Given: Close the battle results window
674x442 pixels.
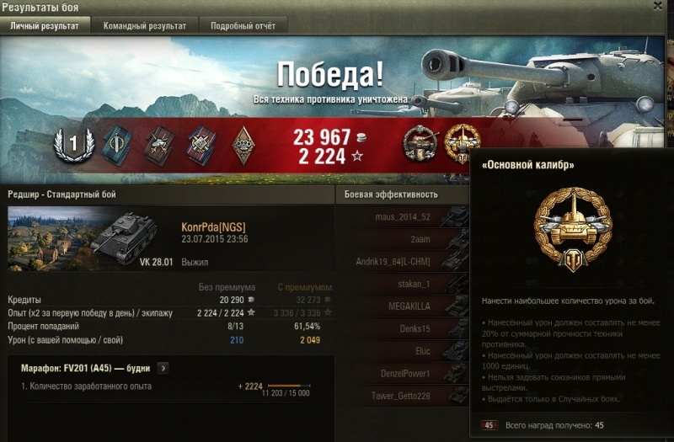Looking at the screenshot, I should pyautogui.click(x=658, y=6).
